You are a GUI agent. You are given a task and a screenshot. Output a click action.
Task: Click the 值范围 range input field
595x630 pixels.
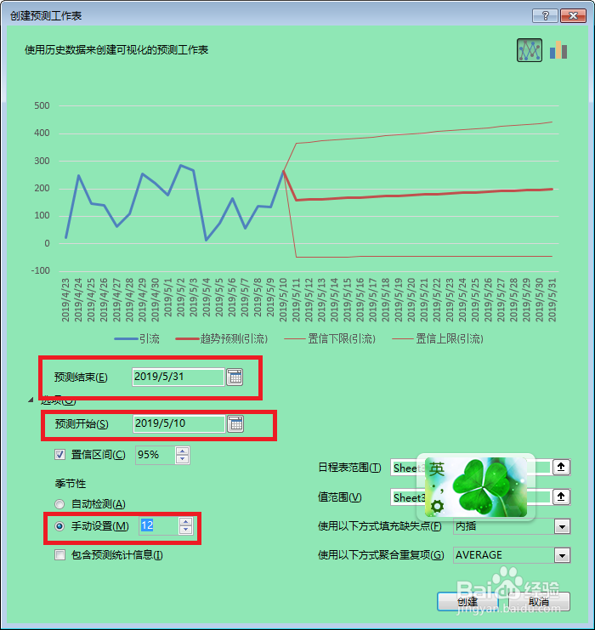click(x=471, y=497)
